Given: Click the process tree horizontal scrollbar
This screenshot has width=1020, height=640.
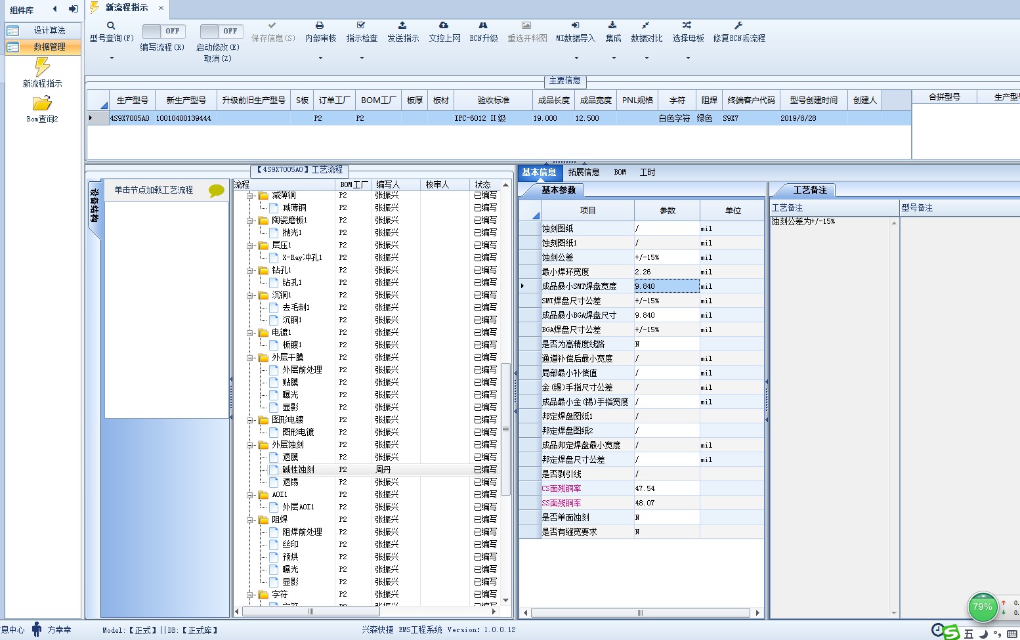Looking at the screenshot, I should 311,611.
